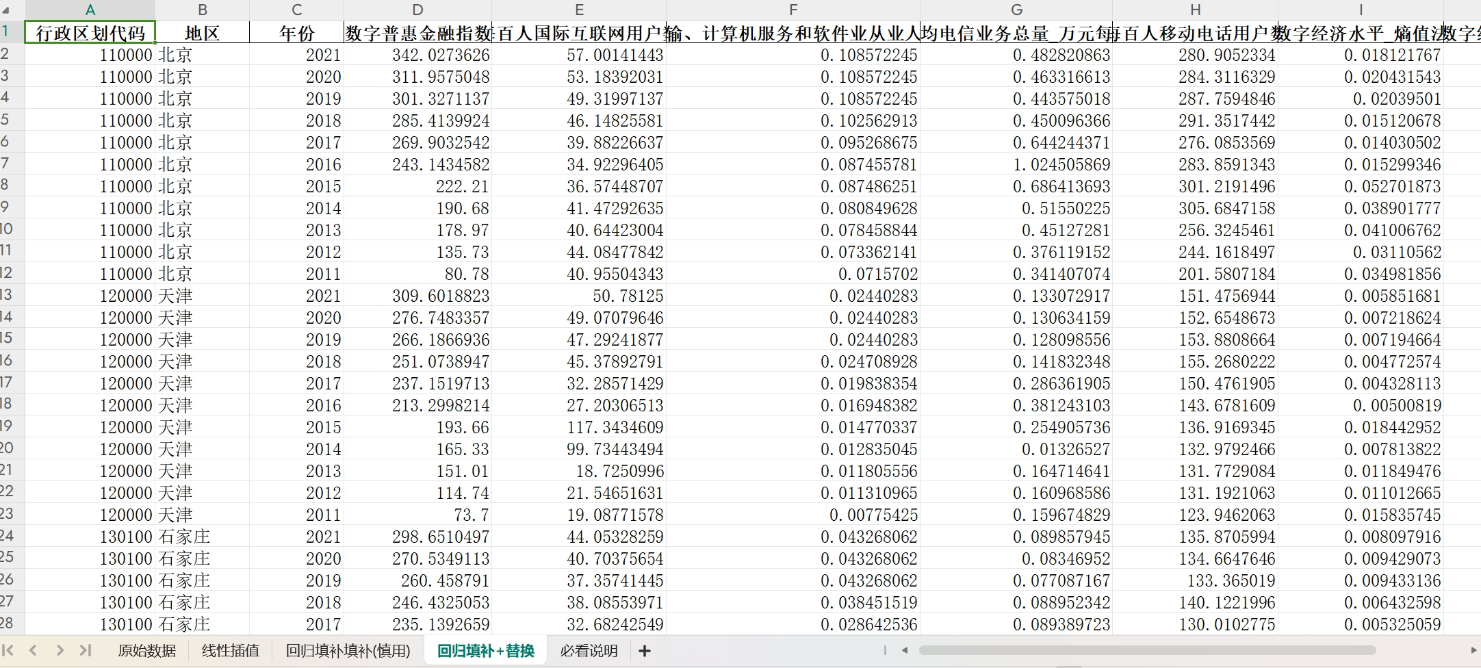Click the cell containing 0.0715702
The width and height of the screenshot is (1481, 668).
pyautogui.click(x=793, y=274)
